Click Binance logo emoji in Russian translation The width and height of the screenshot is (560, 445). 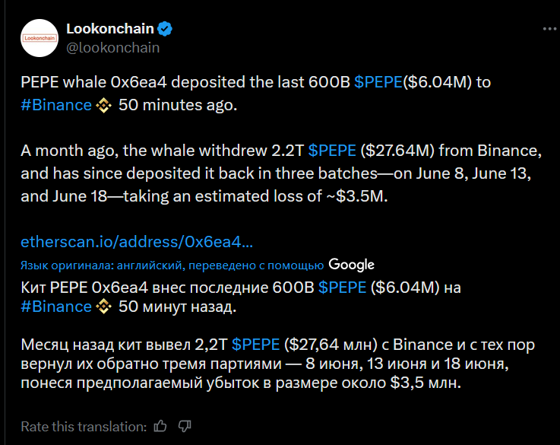click(x=103, y=307)
